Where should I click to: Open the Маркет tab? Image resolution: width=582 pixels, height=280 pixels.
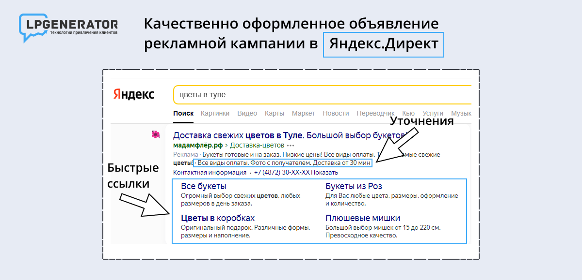(303, 113)
